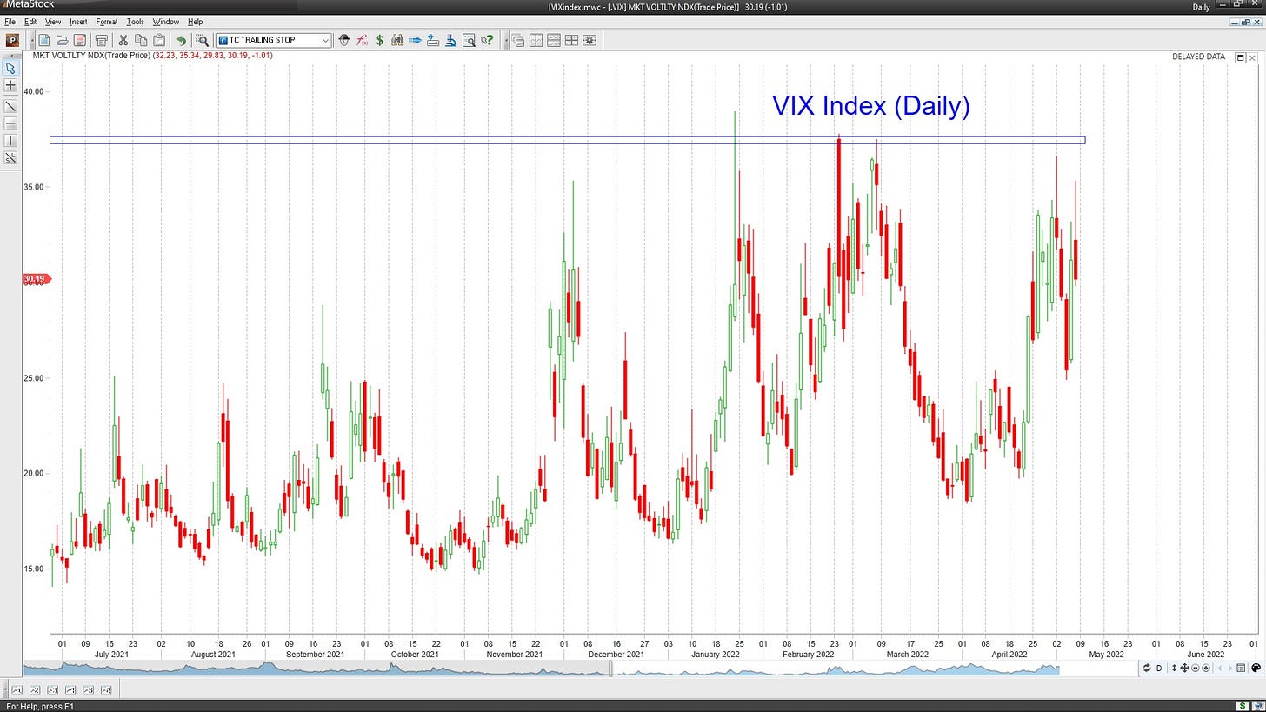
Task: Click the DELAYED DATA label
Action: point(1198,57)
